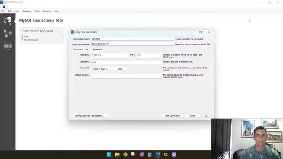Open the Local instance MySQL80 connection tile
283x159 pixels.
coord(42,35)
